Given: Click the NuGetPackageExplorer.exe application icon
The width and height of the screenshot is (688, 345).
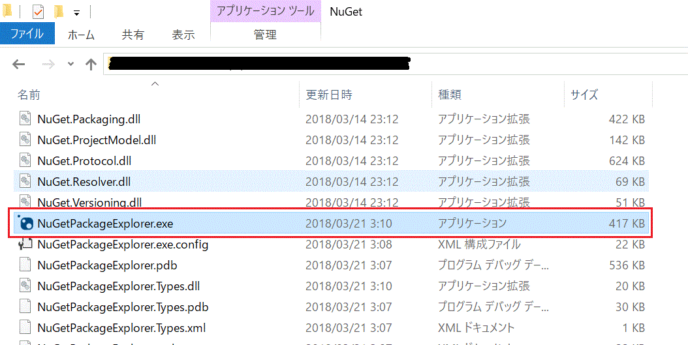Looking at the screenshot, I should [x=25, y=224].
